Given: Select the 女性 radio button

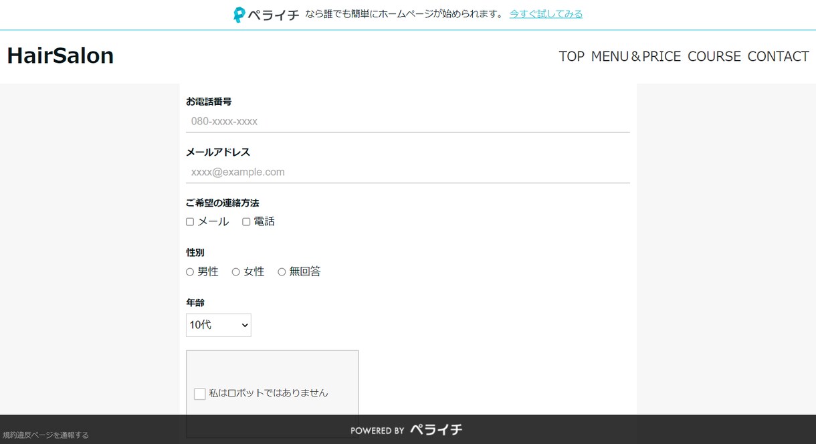Looking at the screenshot, I should click(x=236, y=272).
